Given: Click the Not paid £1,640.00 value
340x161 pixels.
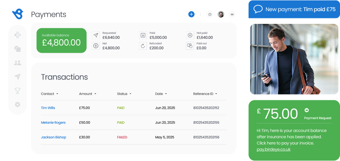Looking at the screenshot, I should pos(205,38).
